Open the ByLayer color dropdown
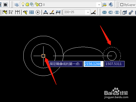The image size is (136, 102). coord(128,5)
